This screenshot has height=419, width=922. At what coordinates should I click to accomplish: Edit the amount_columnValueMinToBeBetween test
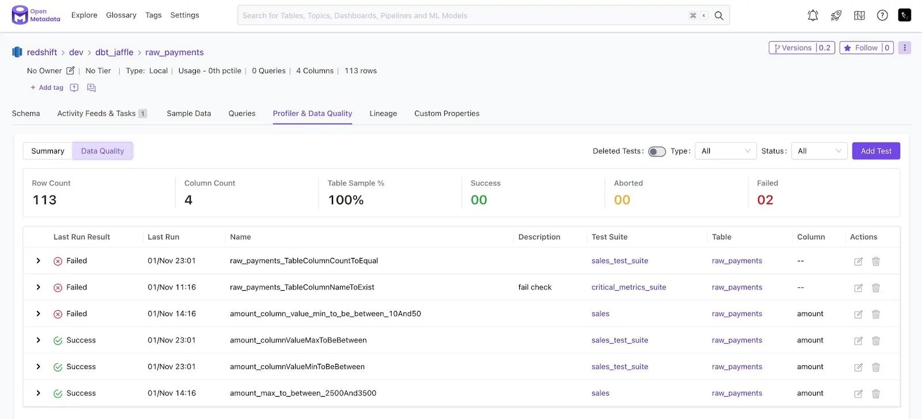[858, 367]
